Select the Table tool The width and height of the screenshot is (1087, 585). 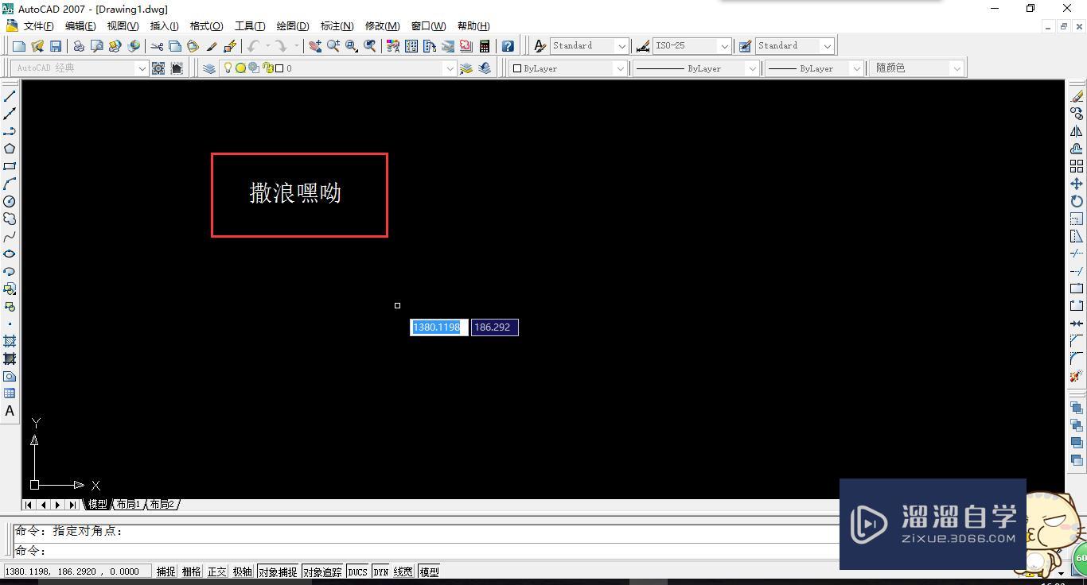click(x=10, y=393)
